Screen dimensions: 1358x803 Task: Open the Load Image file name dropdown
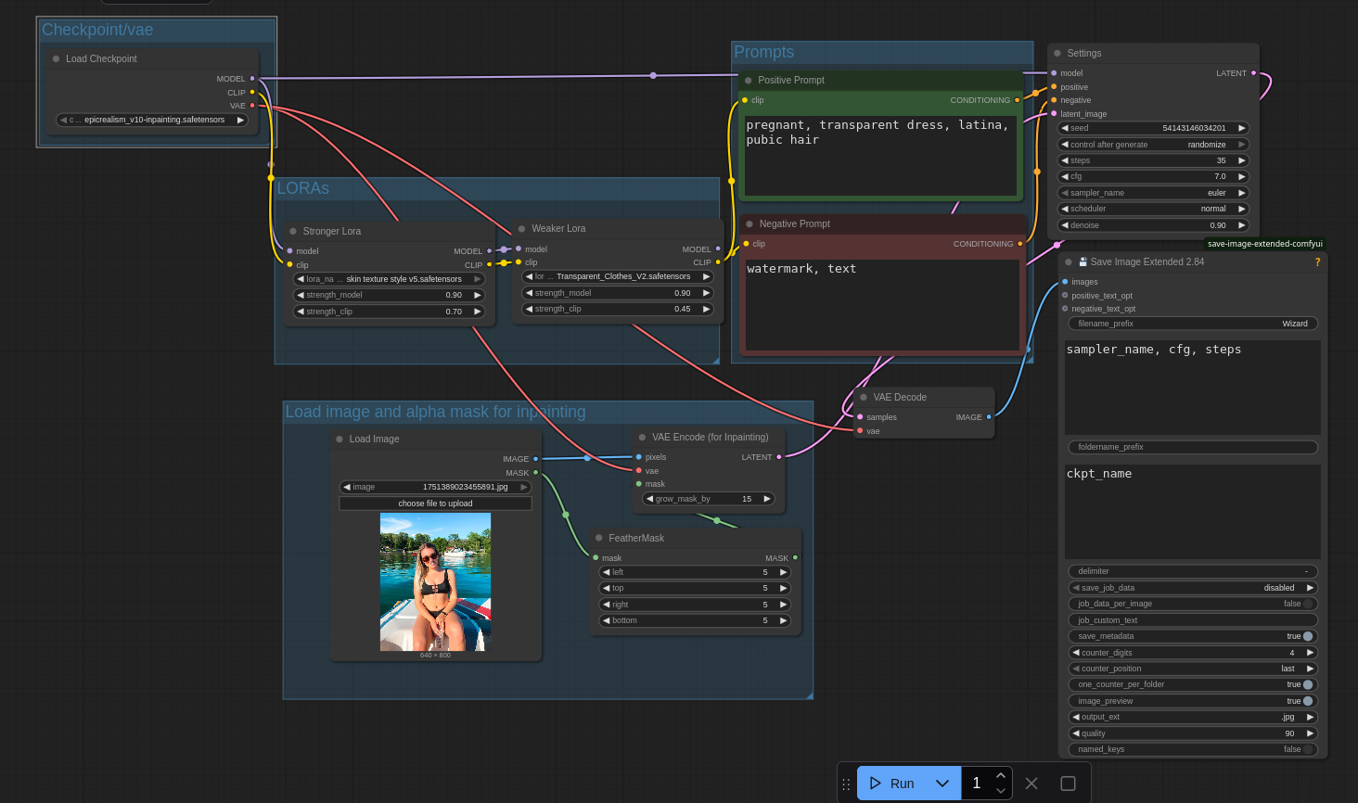(x=435, y=487)
